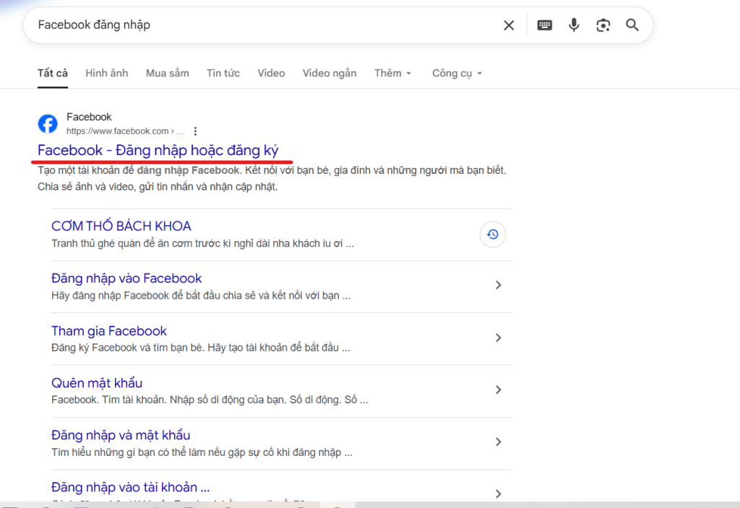Click history clock icon beside CƠM THỐ BÁCH KHOA
This screenshot has height=508, width=740.
(492, 235)
